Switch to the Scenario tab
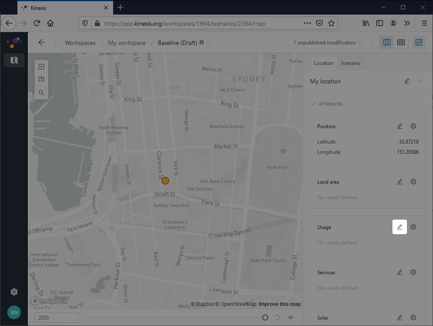 coord(350,63)
